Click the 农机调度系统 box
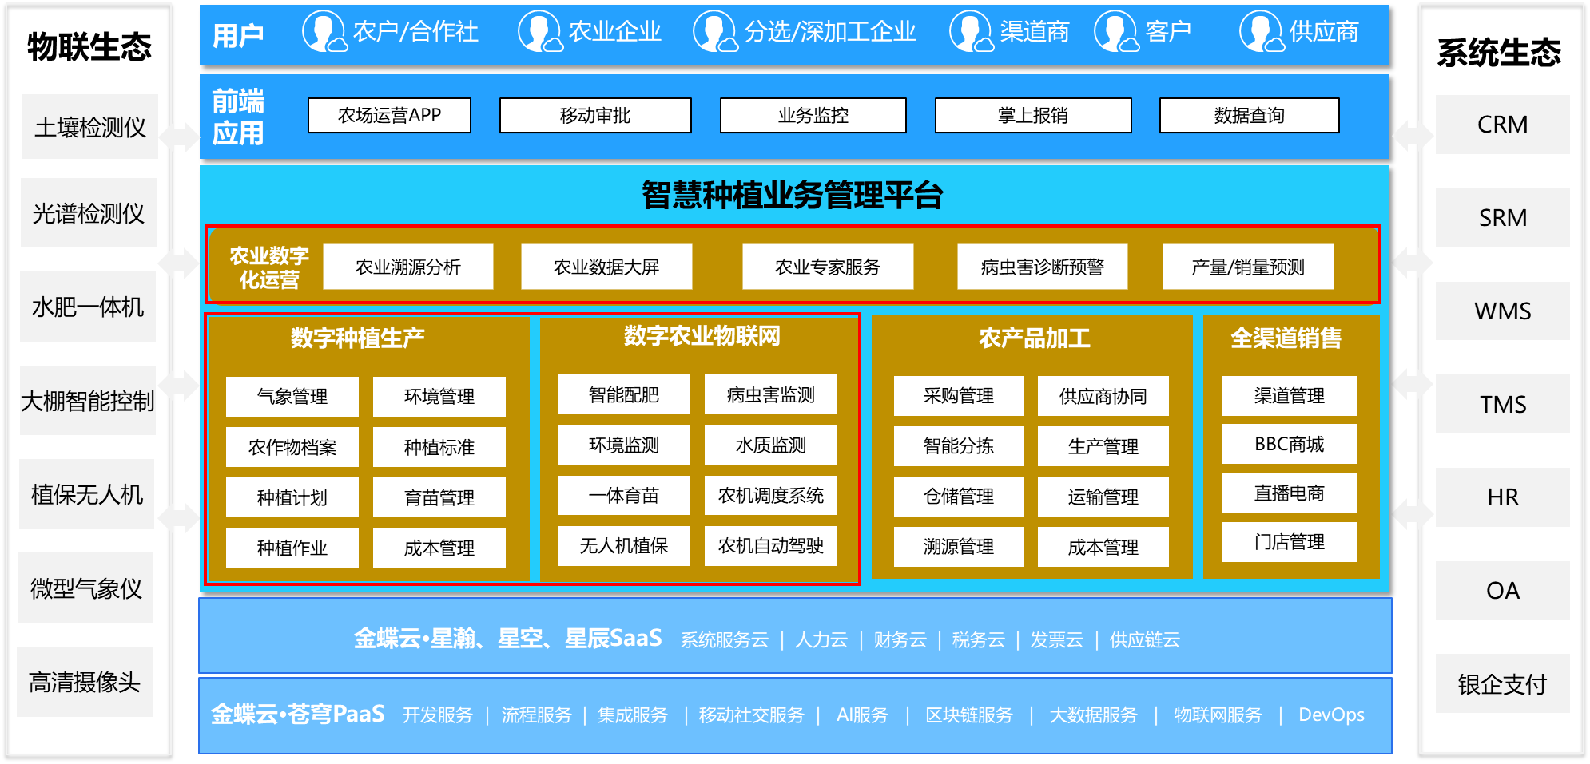This screenshot has height=764, width=1590. [771, 495]
